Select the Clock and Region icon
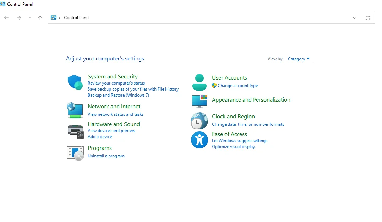 click(x=199, y=121)
